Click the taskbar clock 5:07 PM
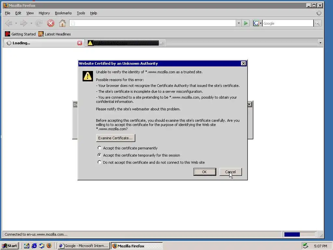 pyautogui.click(x=320, y=246)
